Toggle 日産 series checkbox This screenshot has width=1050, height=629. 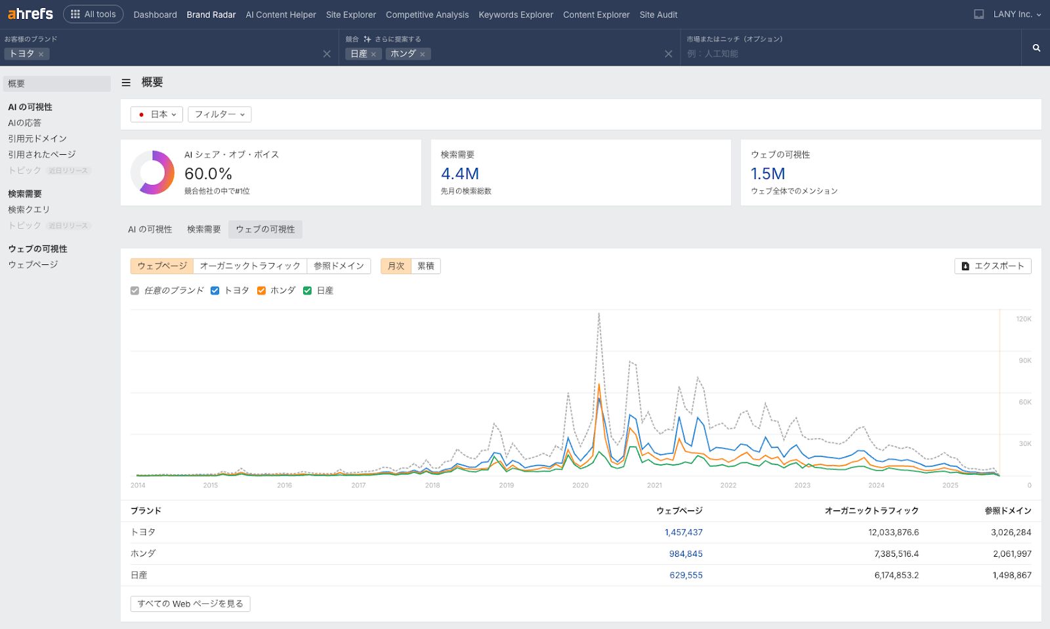click(307, 291)
